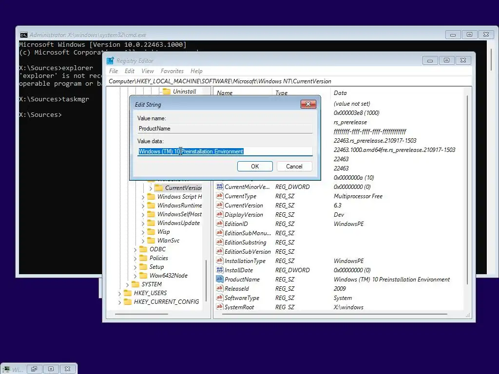Image resolution: width=499 pixels, height=374 pixels.
Task: Select the CurrentVersion folder icon in tree
Action: coord(159,187)
